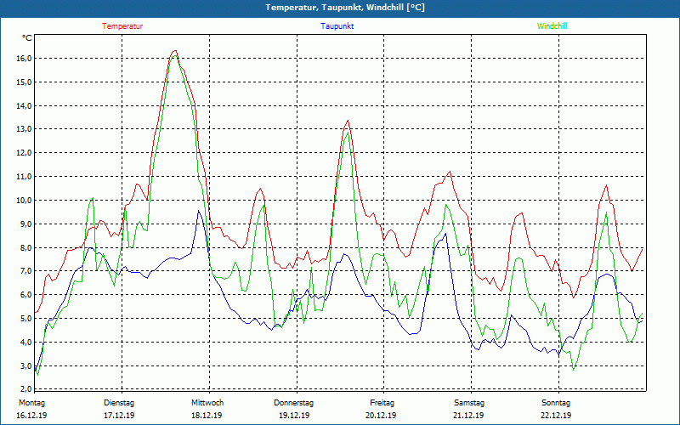This screenshot has height=425, width=680.
Task: Click the 20.12.19 date label
Action: pyautogui.click(x=381, y=416)
